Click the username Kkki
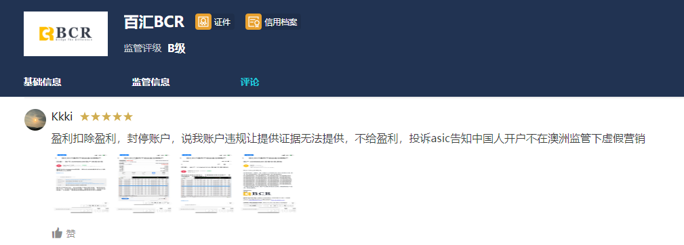The image size is (684, 245). pyautogui.click(x=62, y=116)
